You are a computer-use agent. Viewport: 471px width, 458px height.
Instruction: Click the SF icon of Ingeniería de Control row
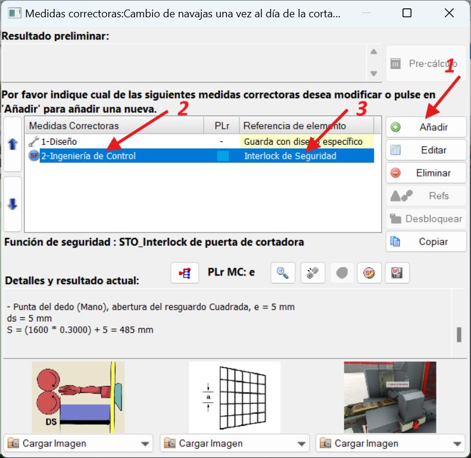(x=33, y=156)
